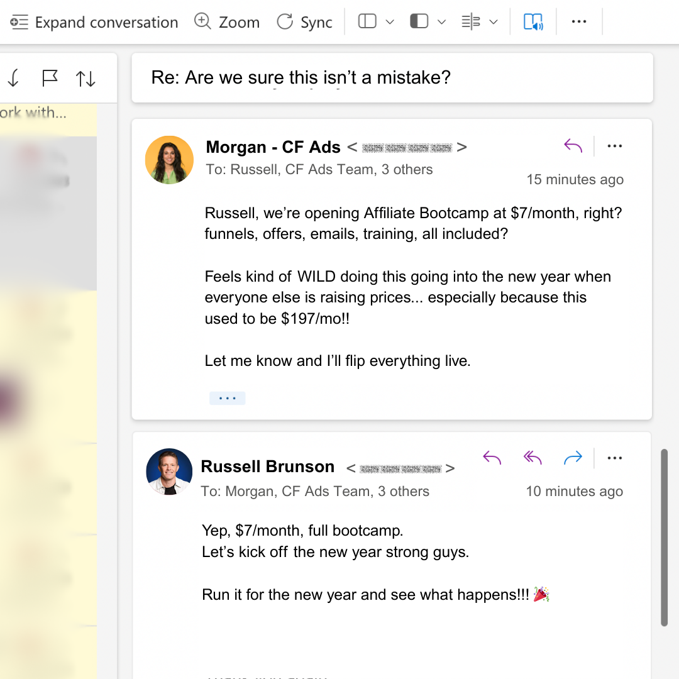Click the conversation vertical scrollbar

pos(664,538)
